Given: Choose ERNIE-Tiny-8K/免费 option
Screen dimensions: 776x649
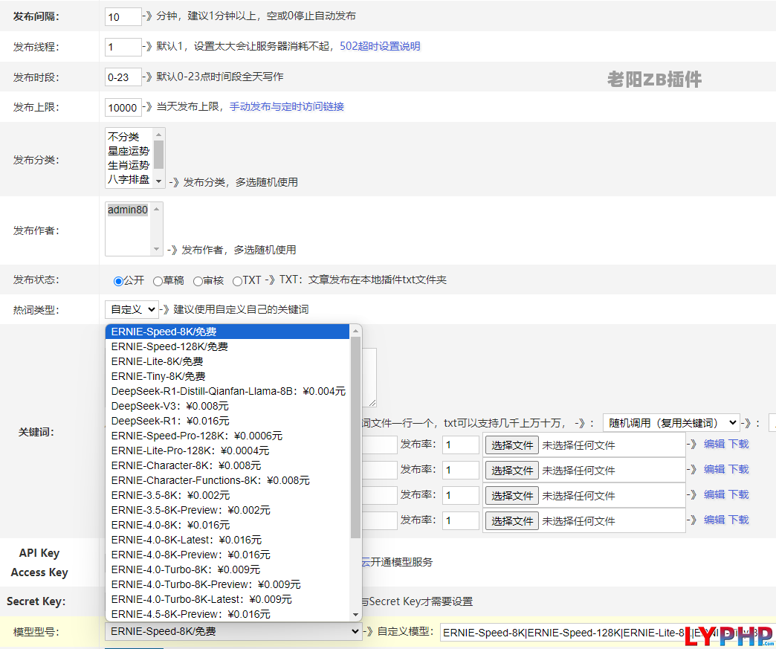Looking at the screenshot, I should 227,376.
